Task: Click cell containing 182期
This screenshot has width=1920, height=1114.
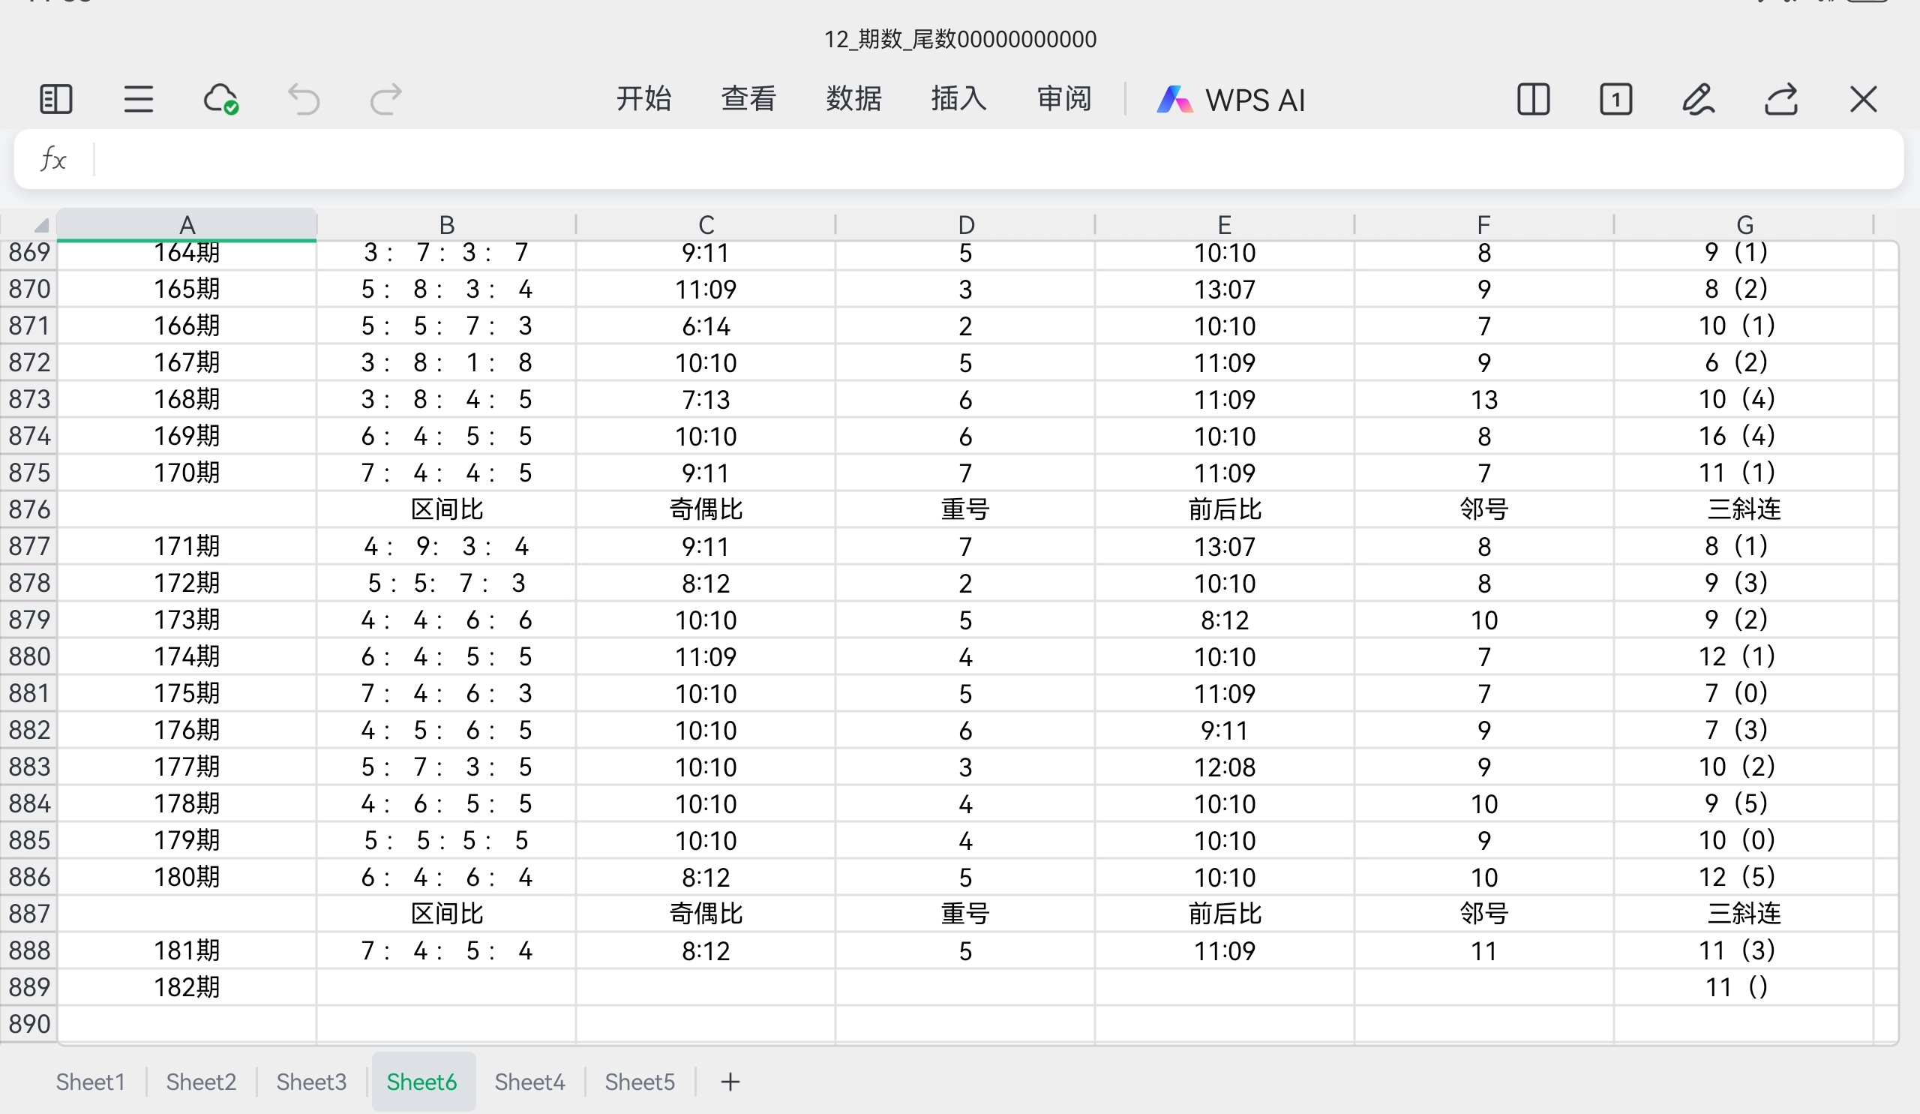Action: tap(187, 987)
